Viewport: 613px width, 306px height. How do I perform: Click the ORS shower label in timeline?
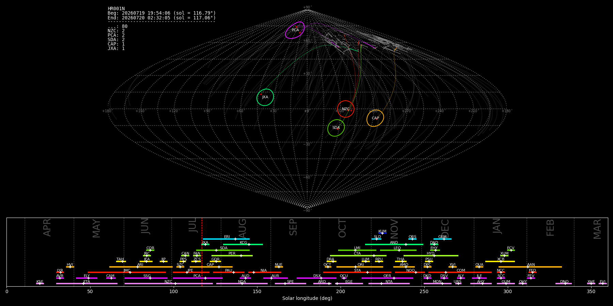[x=412, y=237]
